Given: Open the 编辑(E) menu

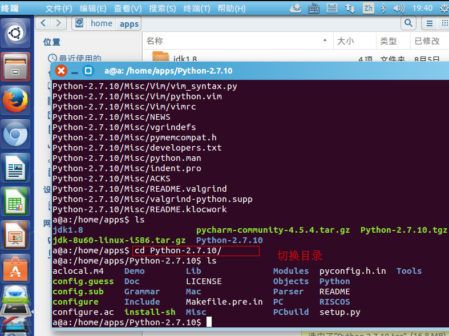Looking at the screenshot, I should [93, 9].
